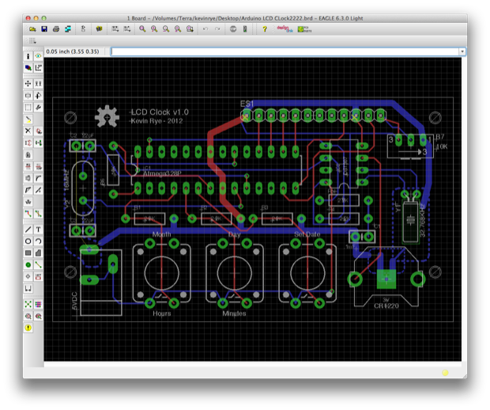Select the zoom to selection icon
This screenshot has width=490, height=410.
[x=190, y=29]
